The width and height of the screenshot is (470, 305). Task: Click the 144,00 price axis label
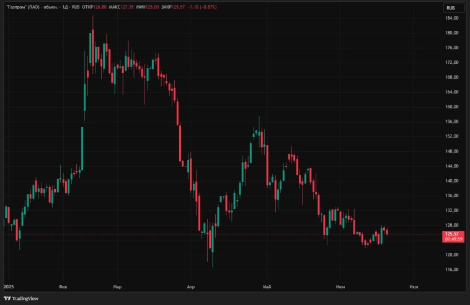[452, 166]
